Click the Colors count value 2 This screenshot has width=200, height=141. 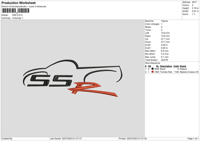click(x=193, y=5)
